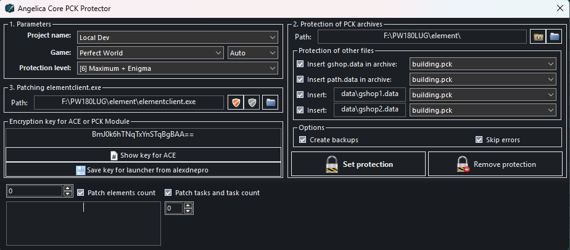570x250 pixels.
Task: Click the gray shield unpatch icon
Action: [x=252, y=103]
